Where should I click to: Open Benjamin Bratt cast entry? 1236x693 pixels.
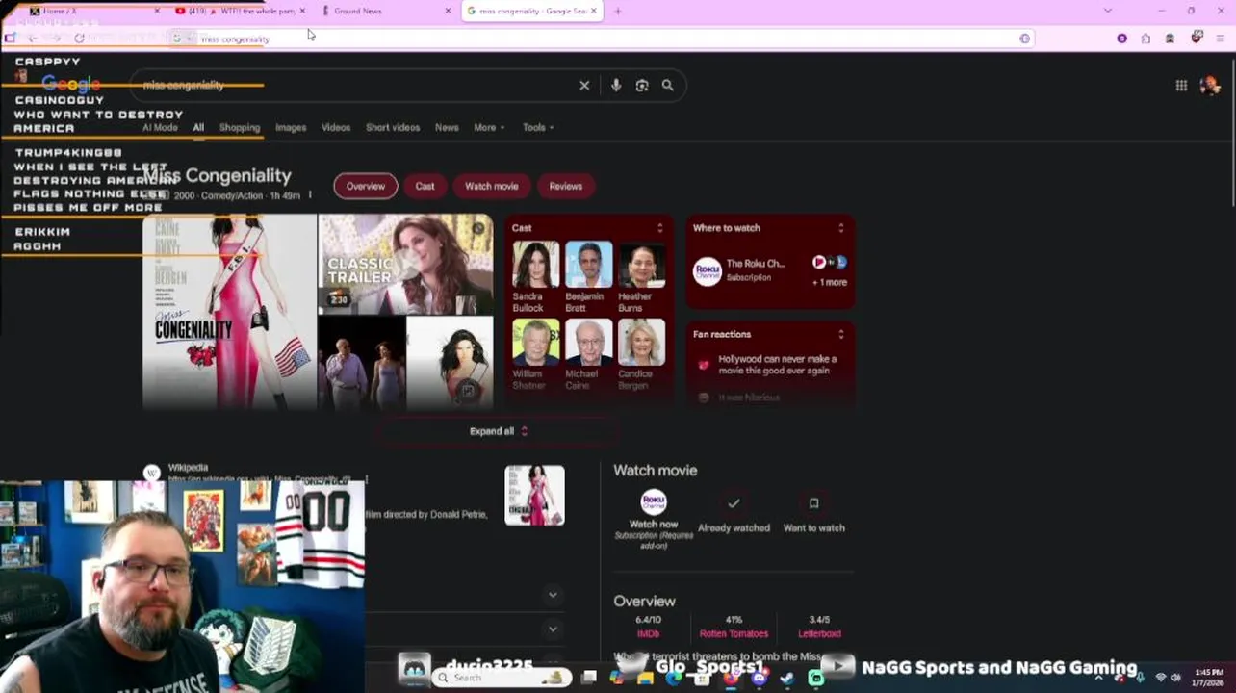[x=588, y=277]
